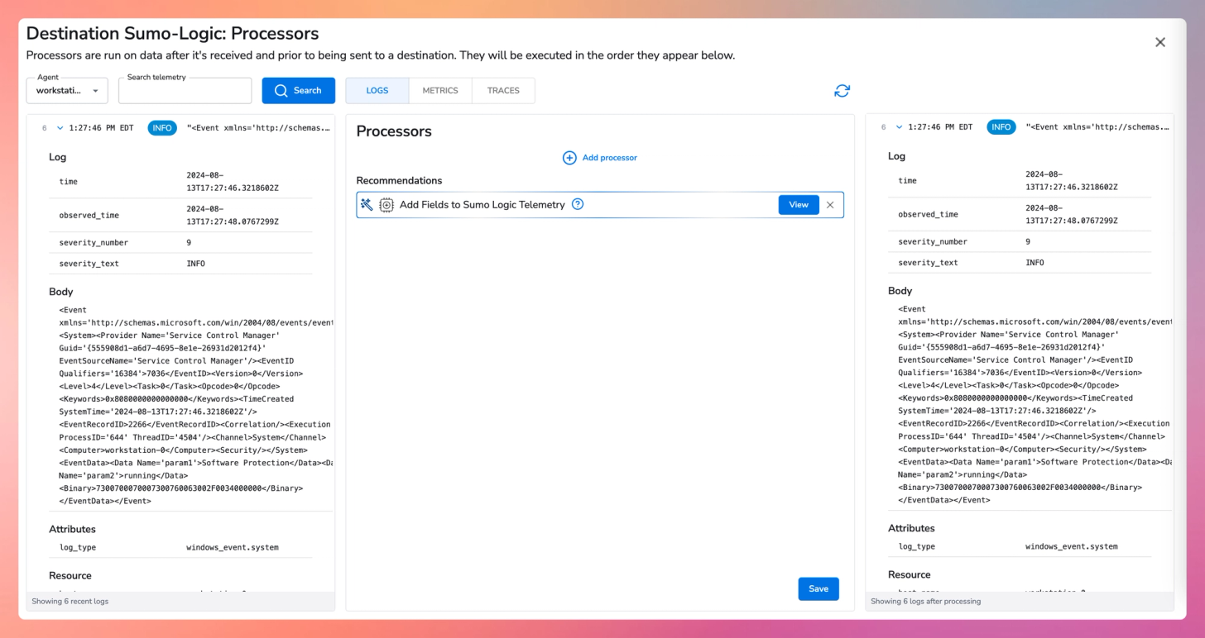Click the magic wand recommendation icon
Image resolution: width=1205 pixels, height=638 pixels.
(367, 204)
